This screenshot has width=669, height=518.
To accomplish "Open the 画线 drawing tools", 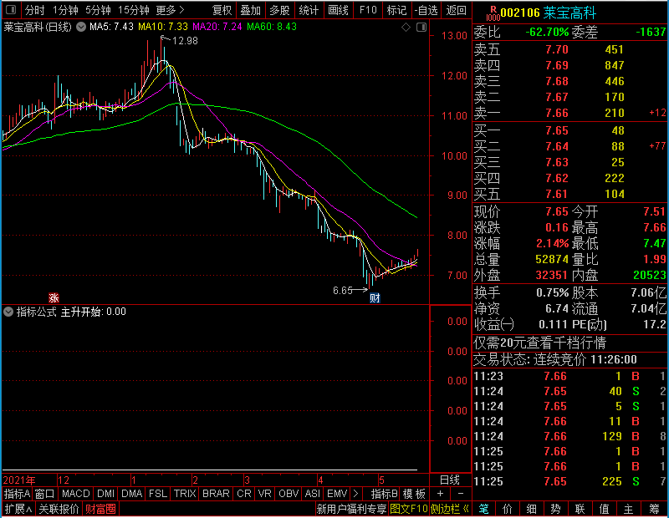I will pos(338,10).
